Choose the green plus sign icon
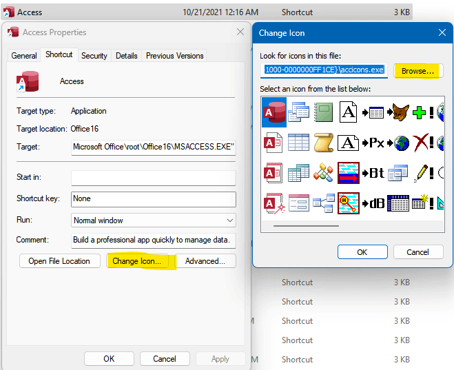This screenshot has width=454, height=370. (419, 112)
